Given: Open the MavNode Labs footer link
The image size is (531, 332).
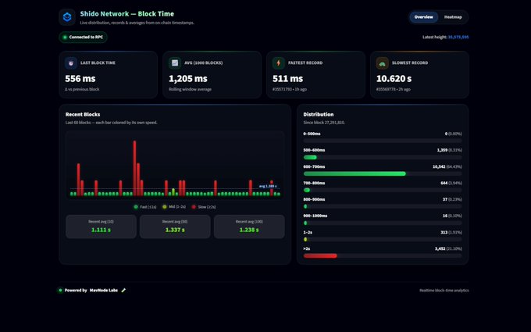Looking at the screenshot, I should (x=104, y=291).
